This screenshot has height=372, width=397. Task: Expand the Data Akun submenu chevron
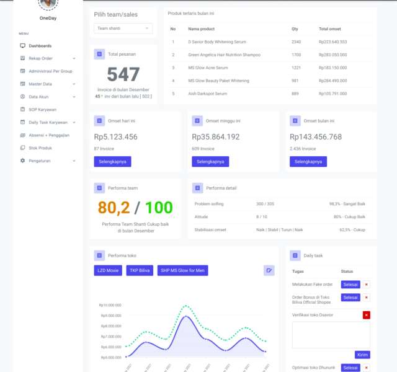tap(74, 97)
